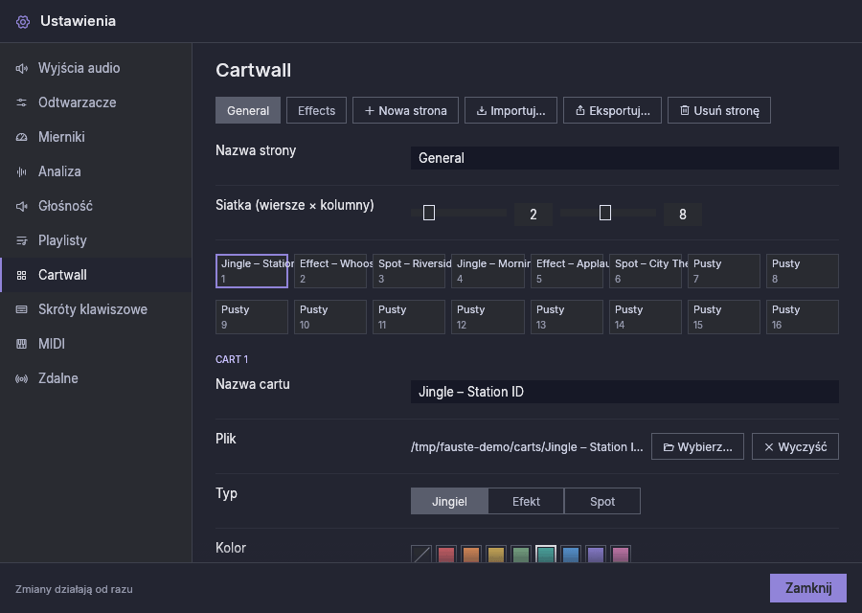Click the gear icon next to Ustawienia

click(23, 21)
